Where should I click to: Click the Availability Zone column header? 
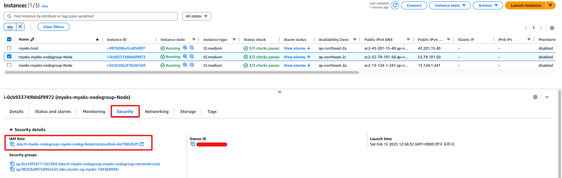333,40
